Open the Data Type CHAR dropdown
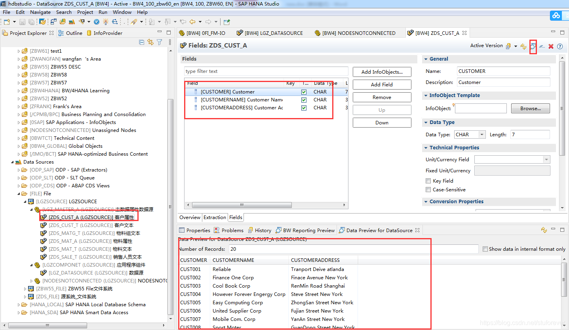 (482, 135)
